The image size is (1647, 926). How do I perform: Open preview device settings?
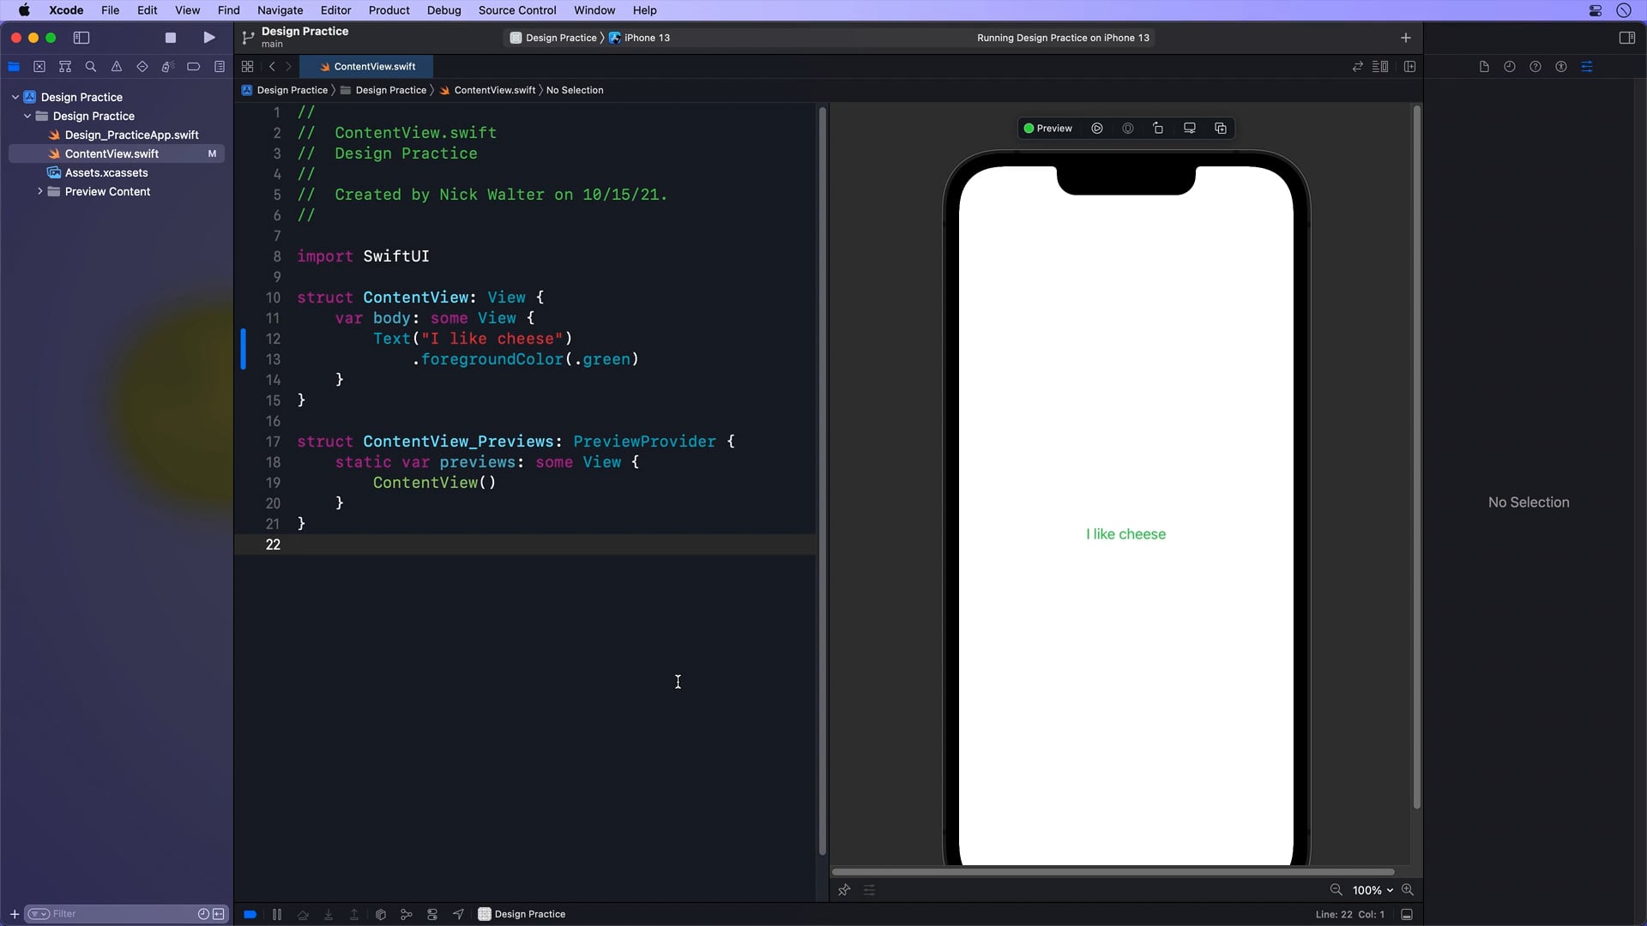click(1190, 129)
